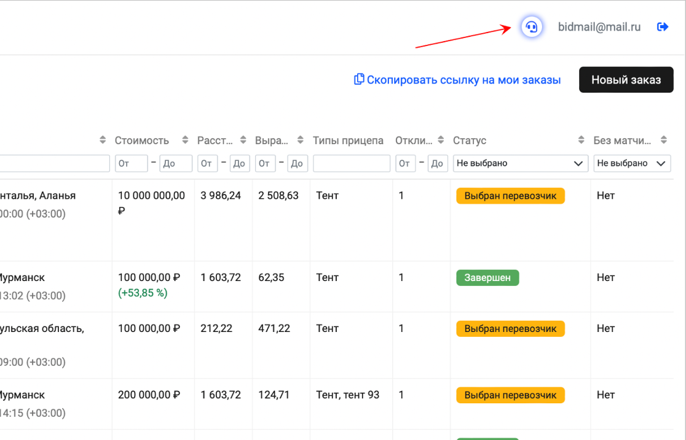Click the 14:15 (+03:00) time text
Image resolution: width=686 pixels, height=440 pixels.
click(x=33, y=413)
